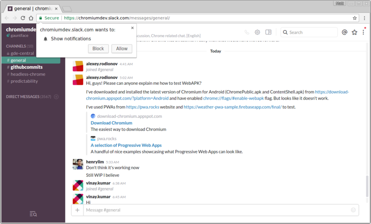371x224 pixels.
Task: Start a call with the phone icon
Action: (x=247, y=32)
